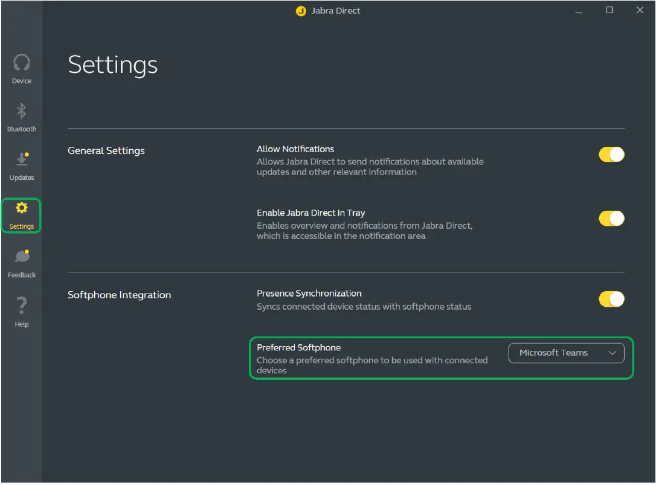
Task: Maximize the Jabra Direct window
Action: [x=609, y=10]
